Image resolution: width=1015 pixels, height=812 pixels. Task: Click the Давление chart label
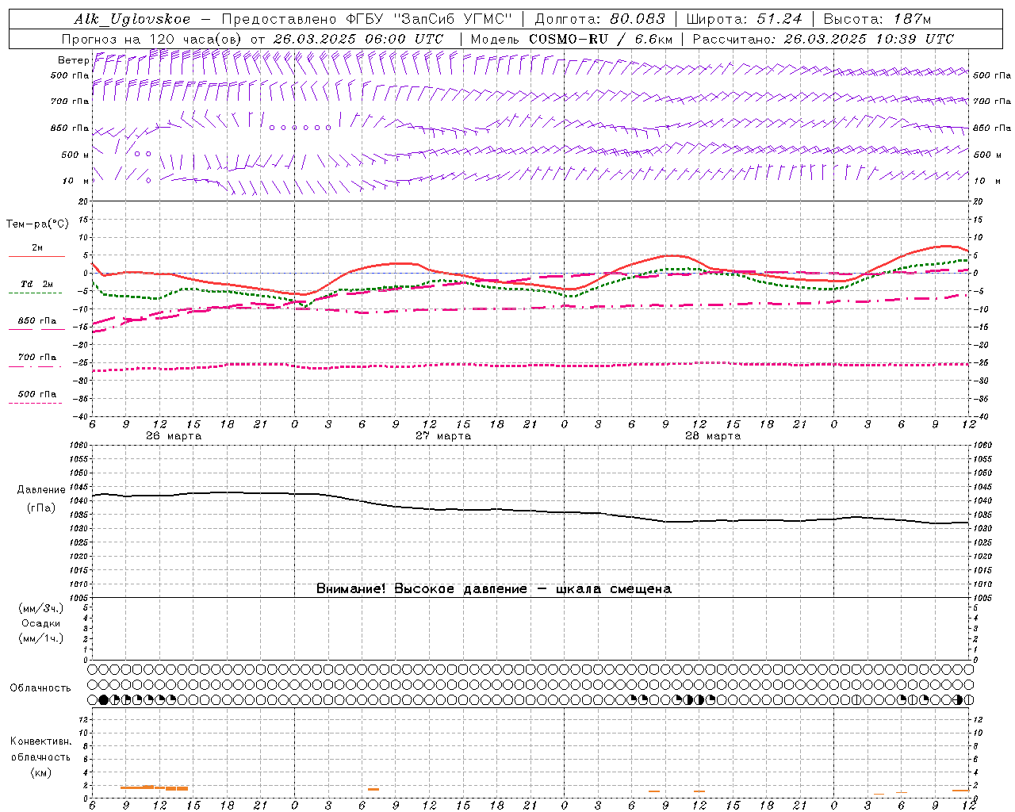coord(41,490)
